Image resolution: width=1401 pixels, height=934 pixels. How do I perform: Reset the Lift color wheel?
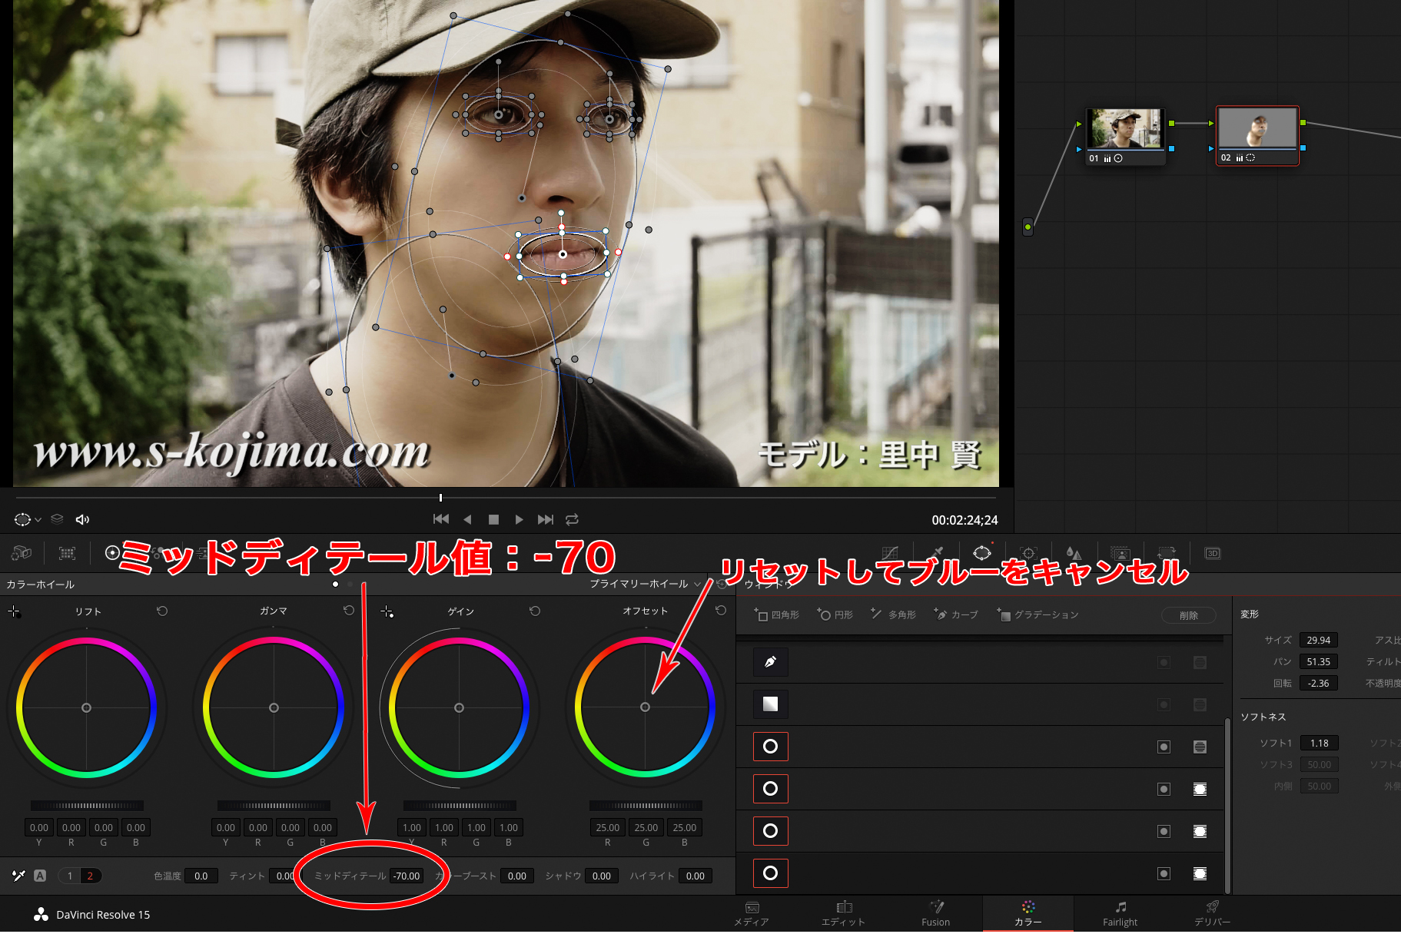[162, 611]
